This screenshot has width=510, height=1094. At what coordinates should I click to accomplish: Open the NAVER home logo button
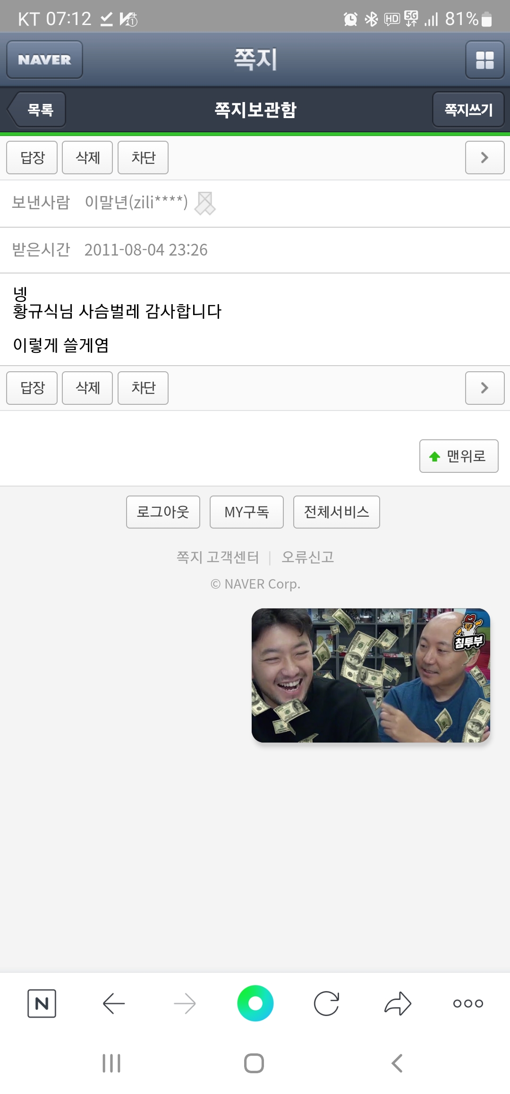tap(44, 60)
